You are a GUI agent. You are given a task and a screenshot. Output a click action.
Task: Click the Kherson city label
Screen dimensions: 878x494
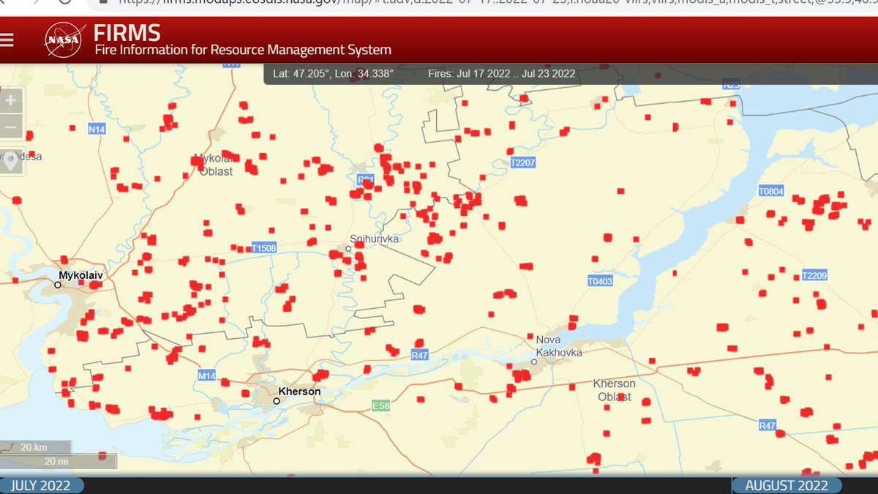pos(299,392)
